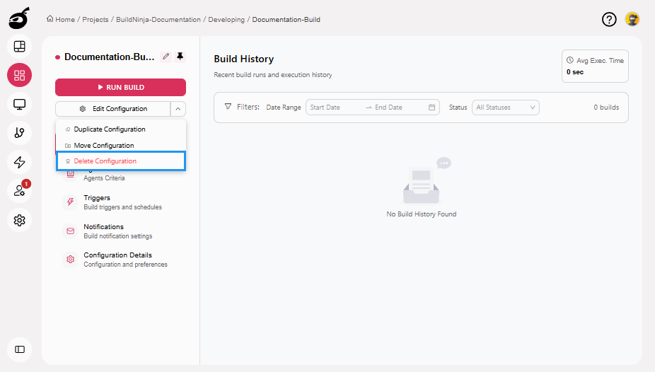Click the Avg Exec. Time card

pos(595,66)
